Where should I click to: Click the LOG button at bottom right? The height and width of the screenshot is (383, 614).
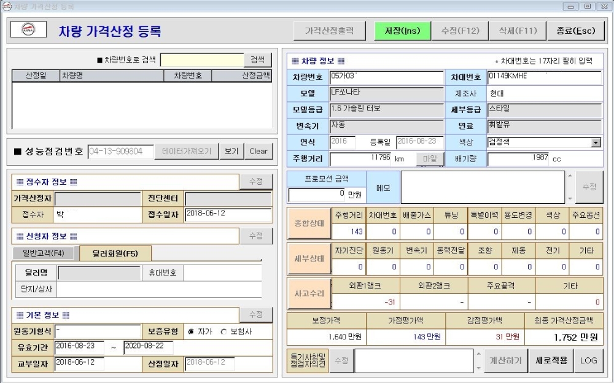point(589,360)
